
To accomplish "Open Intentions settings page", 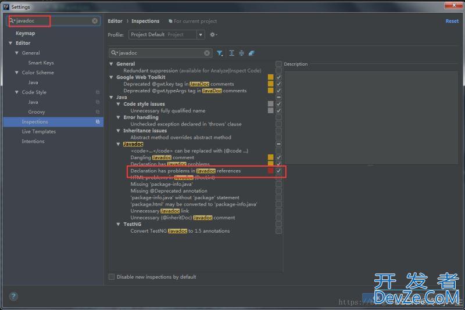I will (33, 141).
